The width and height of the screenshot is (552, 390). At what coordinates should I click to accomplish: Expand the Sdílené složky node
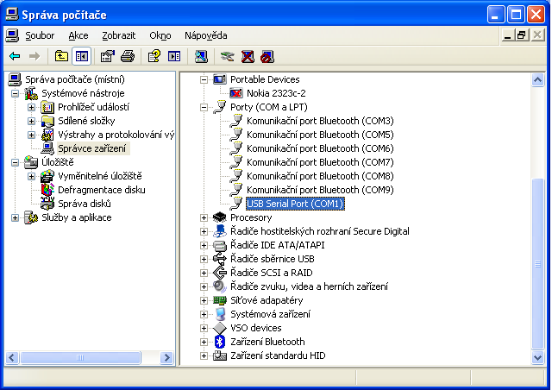tap(31, 121)
